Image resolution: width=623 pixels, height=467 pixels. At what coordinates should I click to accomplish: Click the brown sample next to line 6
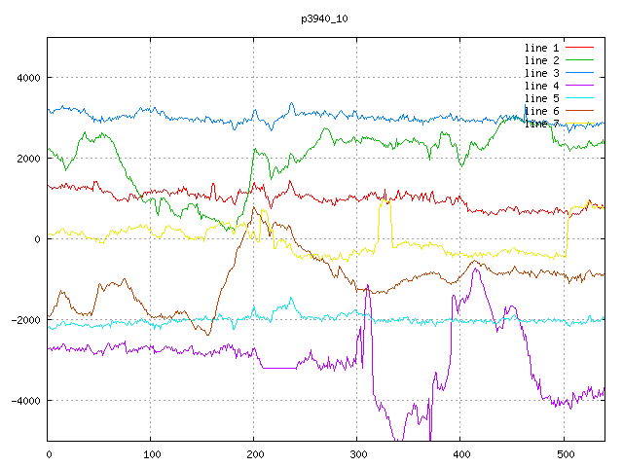point(580,111)
